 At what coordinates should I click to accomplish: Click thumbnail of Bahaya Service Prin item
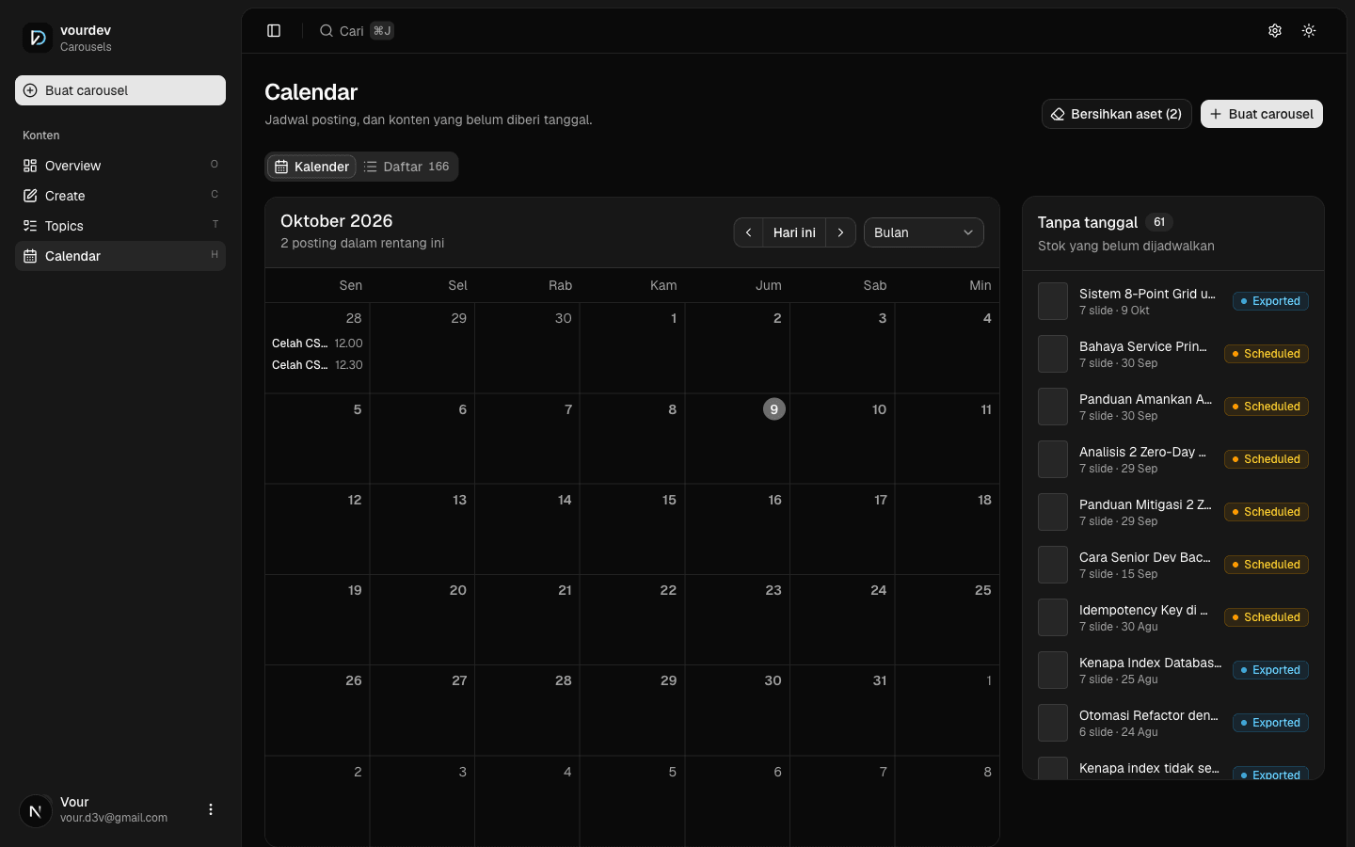point(1053,354)
